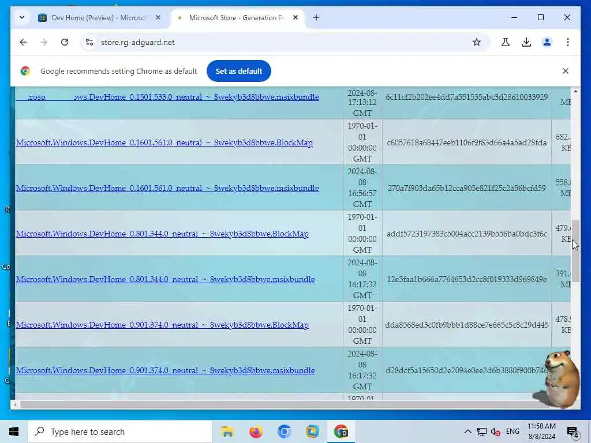Download DevHome 0.801.344.0 BlockMap link
The image size is (591, 443).
pyautogui.click(x=162, y=234)
